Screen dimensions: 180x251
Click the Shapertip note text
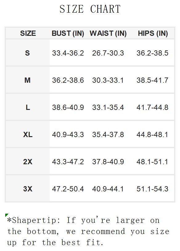point(88,231)
